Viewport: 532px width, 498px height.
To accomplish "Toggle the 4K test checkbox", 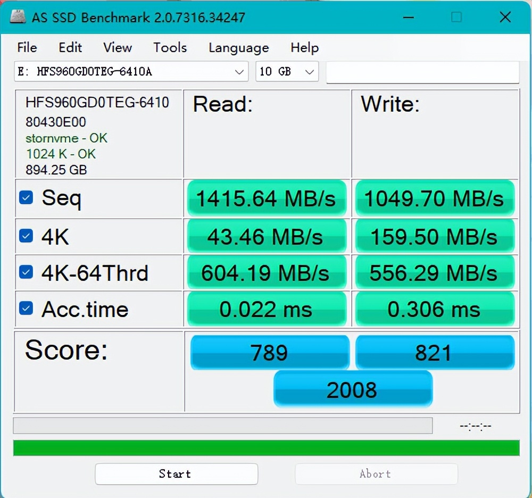I will [26, 235].
